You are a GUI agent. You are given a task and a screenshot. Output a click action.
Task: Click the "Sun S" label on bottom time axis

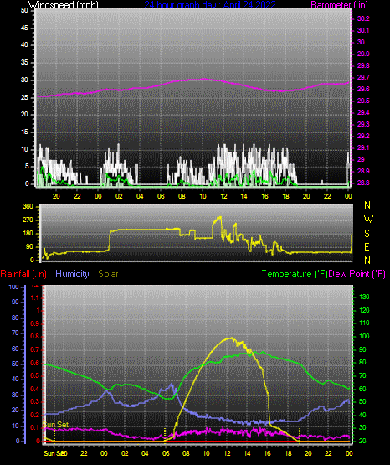tap(52, 453)
